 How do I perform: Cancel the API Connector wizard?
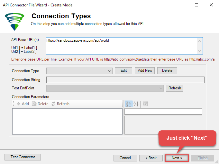(125, 158)
